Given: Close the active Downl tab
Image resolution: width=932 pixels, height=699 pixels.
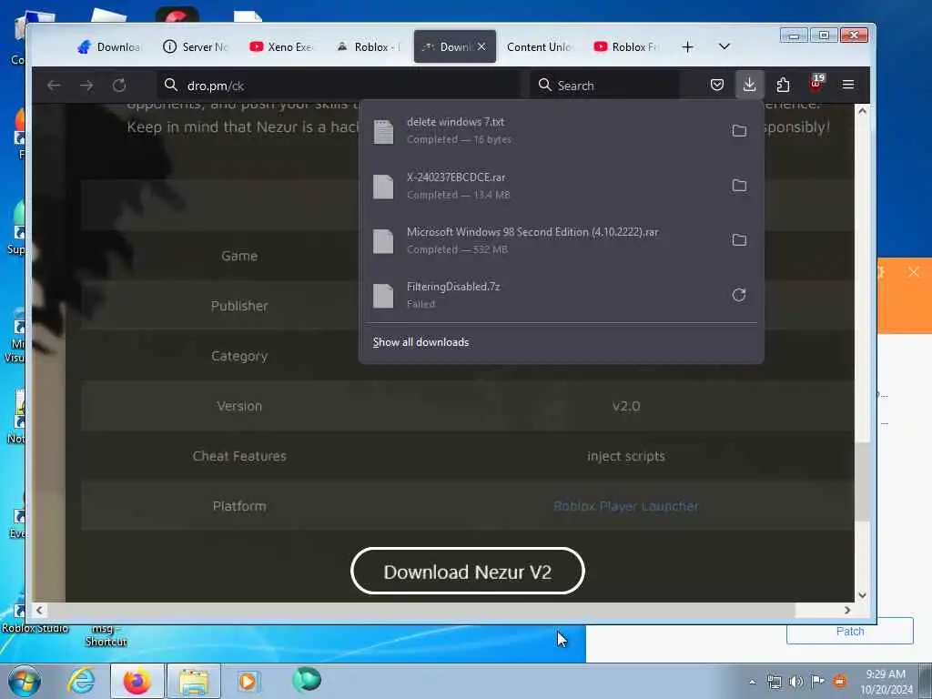Looking at the screenshot, I should coord(481,46).
